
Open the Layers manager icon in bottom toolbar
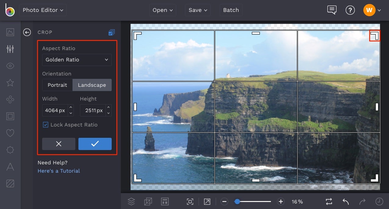tap(131, 201)
